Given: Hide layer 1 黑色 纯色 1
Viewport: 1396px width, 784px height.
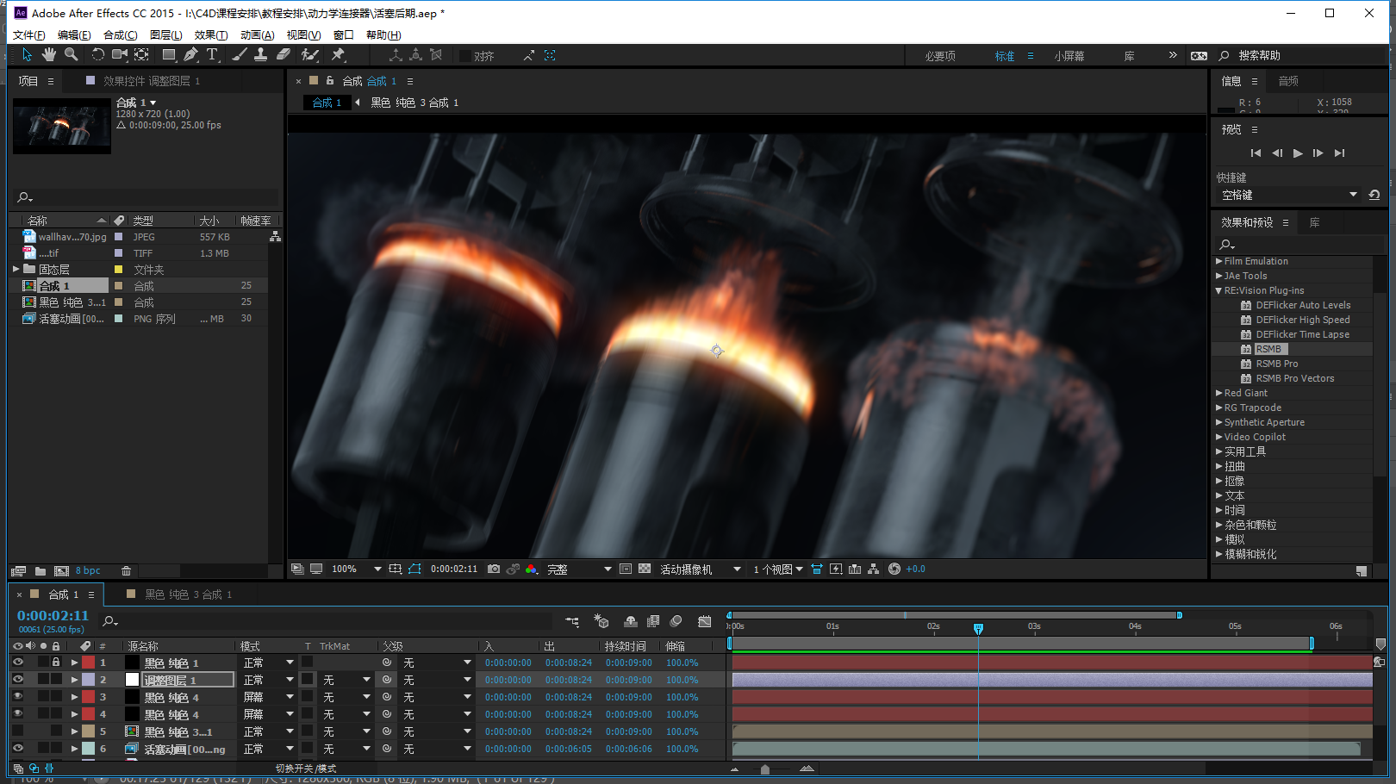Looking at the screenshot, I should pos(18,663).
